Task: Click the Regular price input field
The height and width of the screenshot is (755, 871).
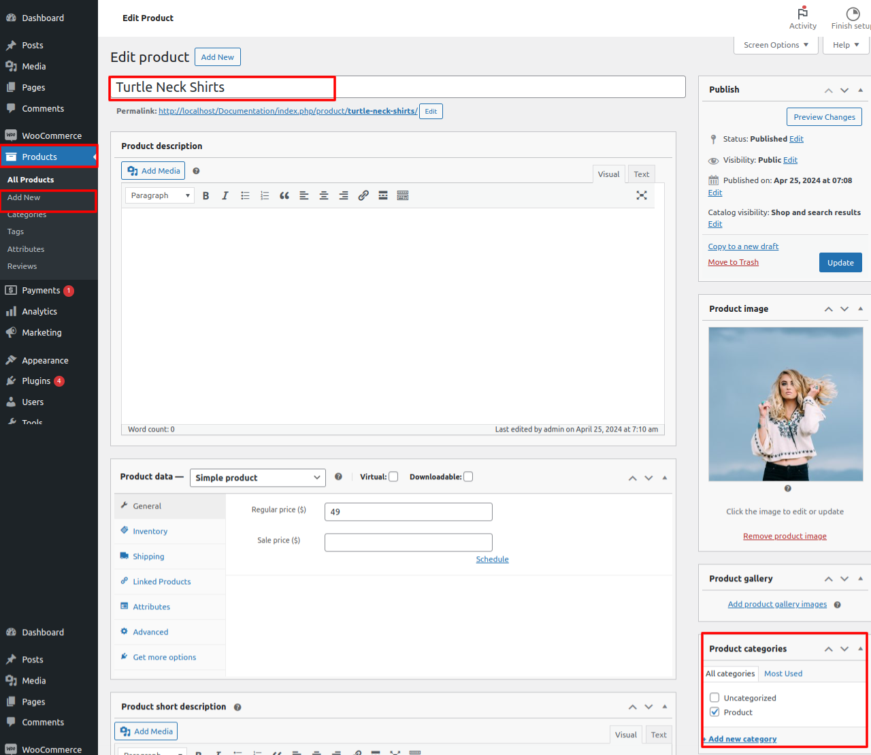Action: 408,512
